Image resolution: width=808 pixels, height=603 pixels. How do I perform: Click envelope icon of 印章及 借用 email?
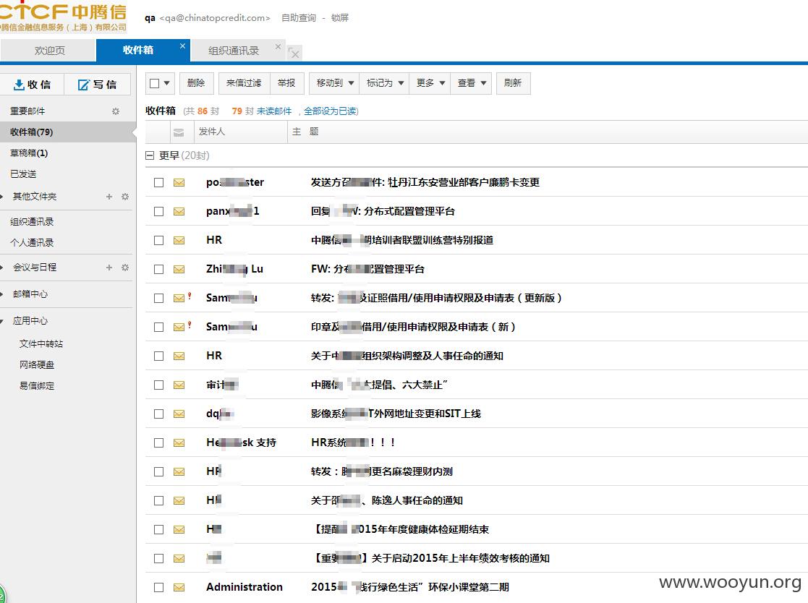[179, 327]
